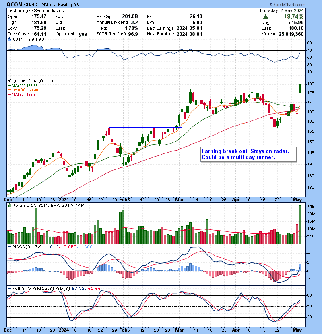The width and height of the screenshot is (322, 334).
Task: Click the QCOM ticker symbol in the header
Action: tap(14, 4)
